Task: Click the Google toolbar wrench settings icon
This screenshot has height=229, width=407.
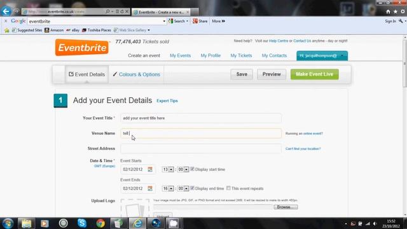Action: 401,21
